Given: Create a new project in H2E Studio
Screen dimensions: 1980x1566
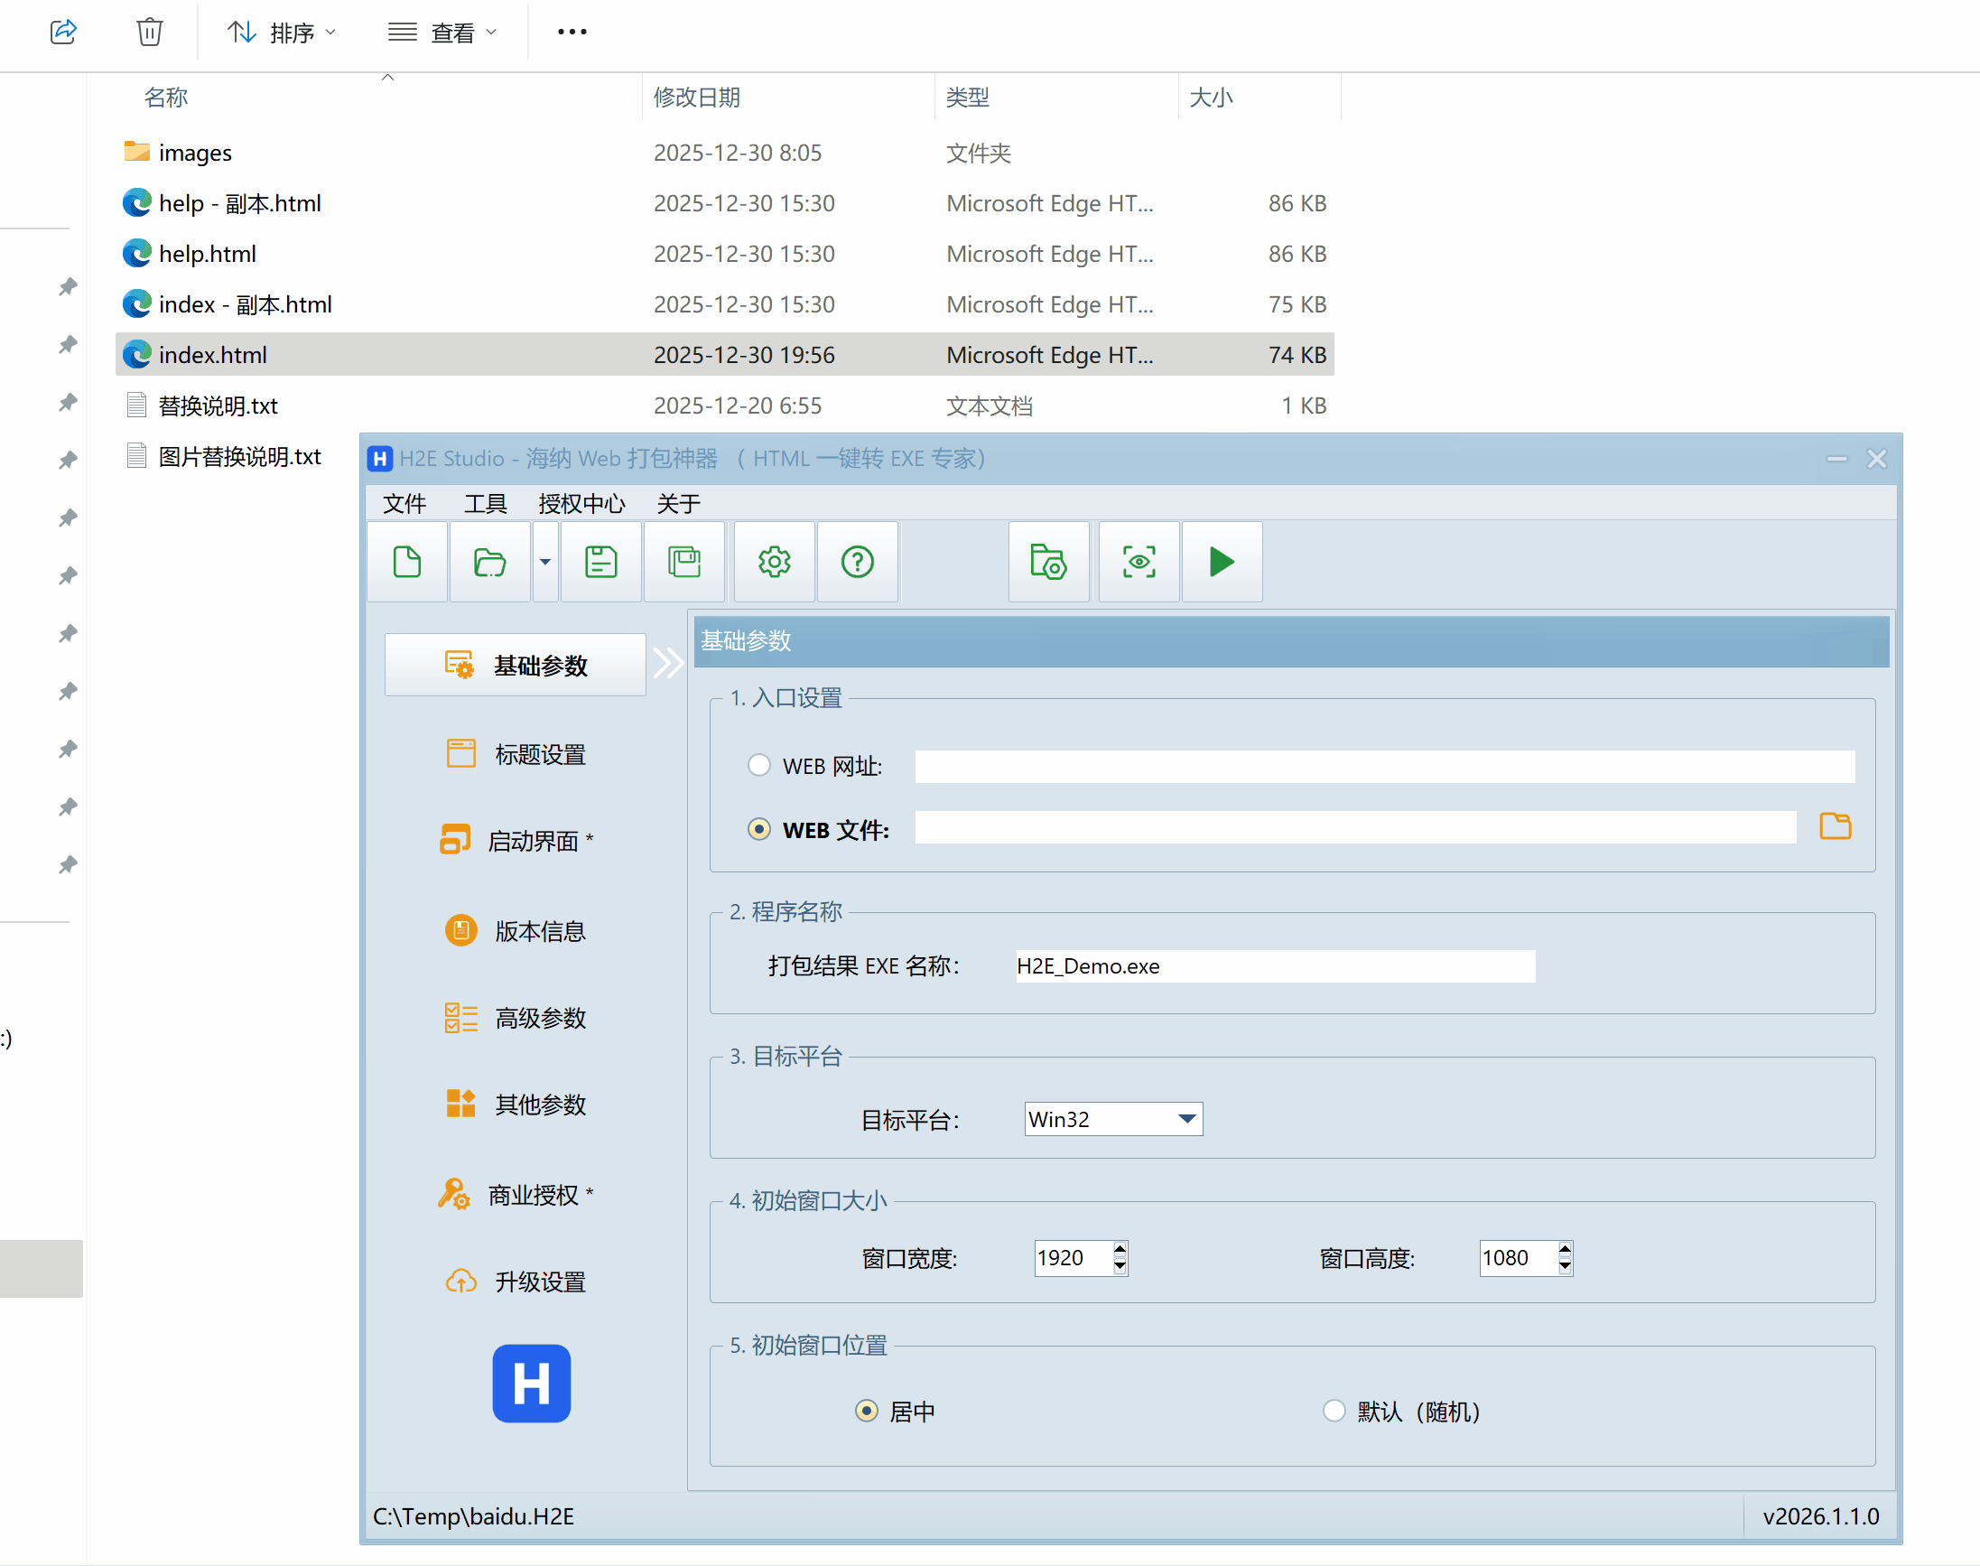Looking at the screenshot, I should click(406, 561).
